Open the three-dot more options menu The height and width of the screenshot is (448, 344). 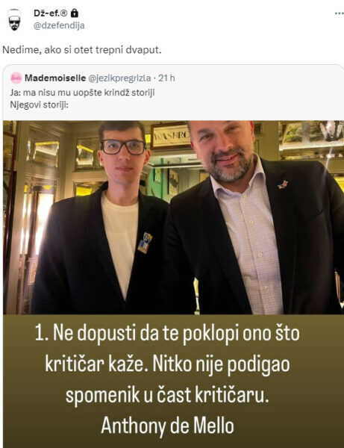pos(339,13)
